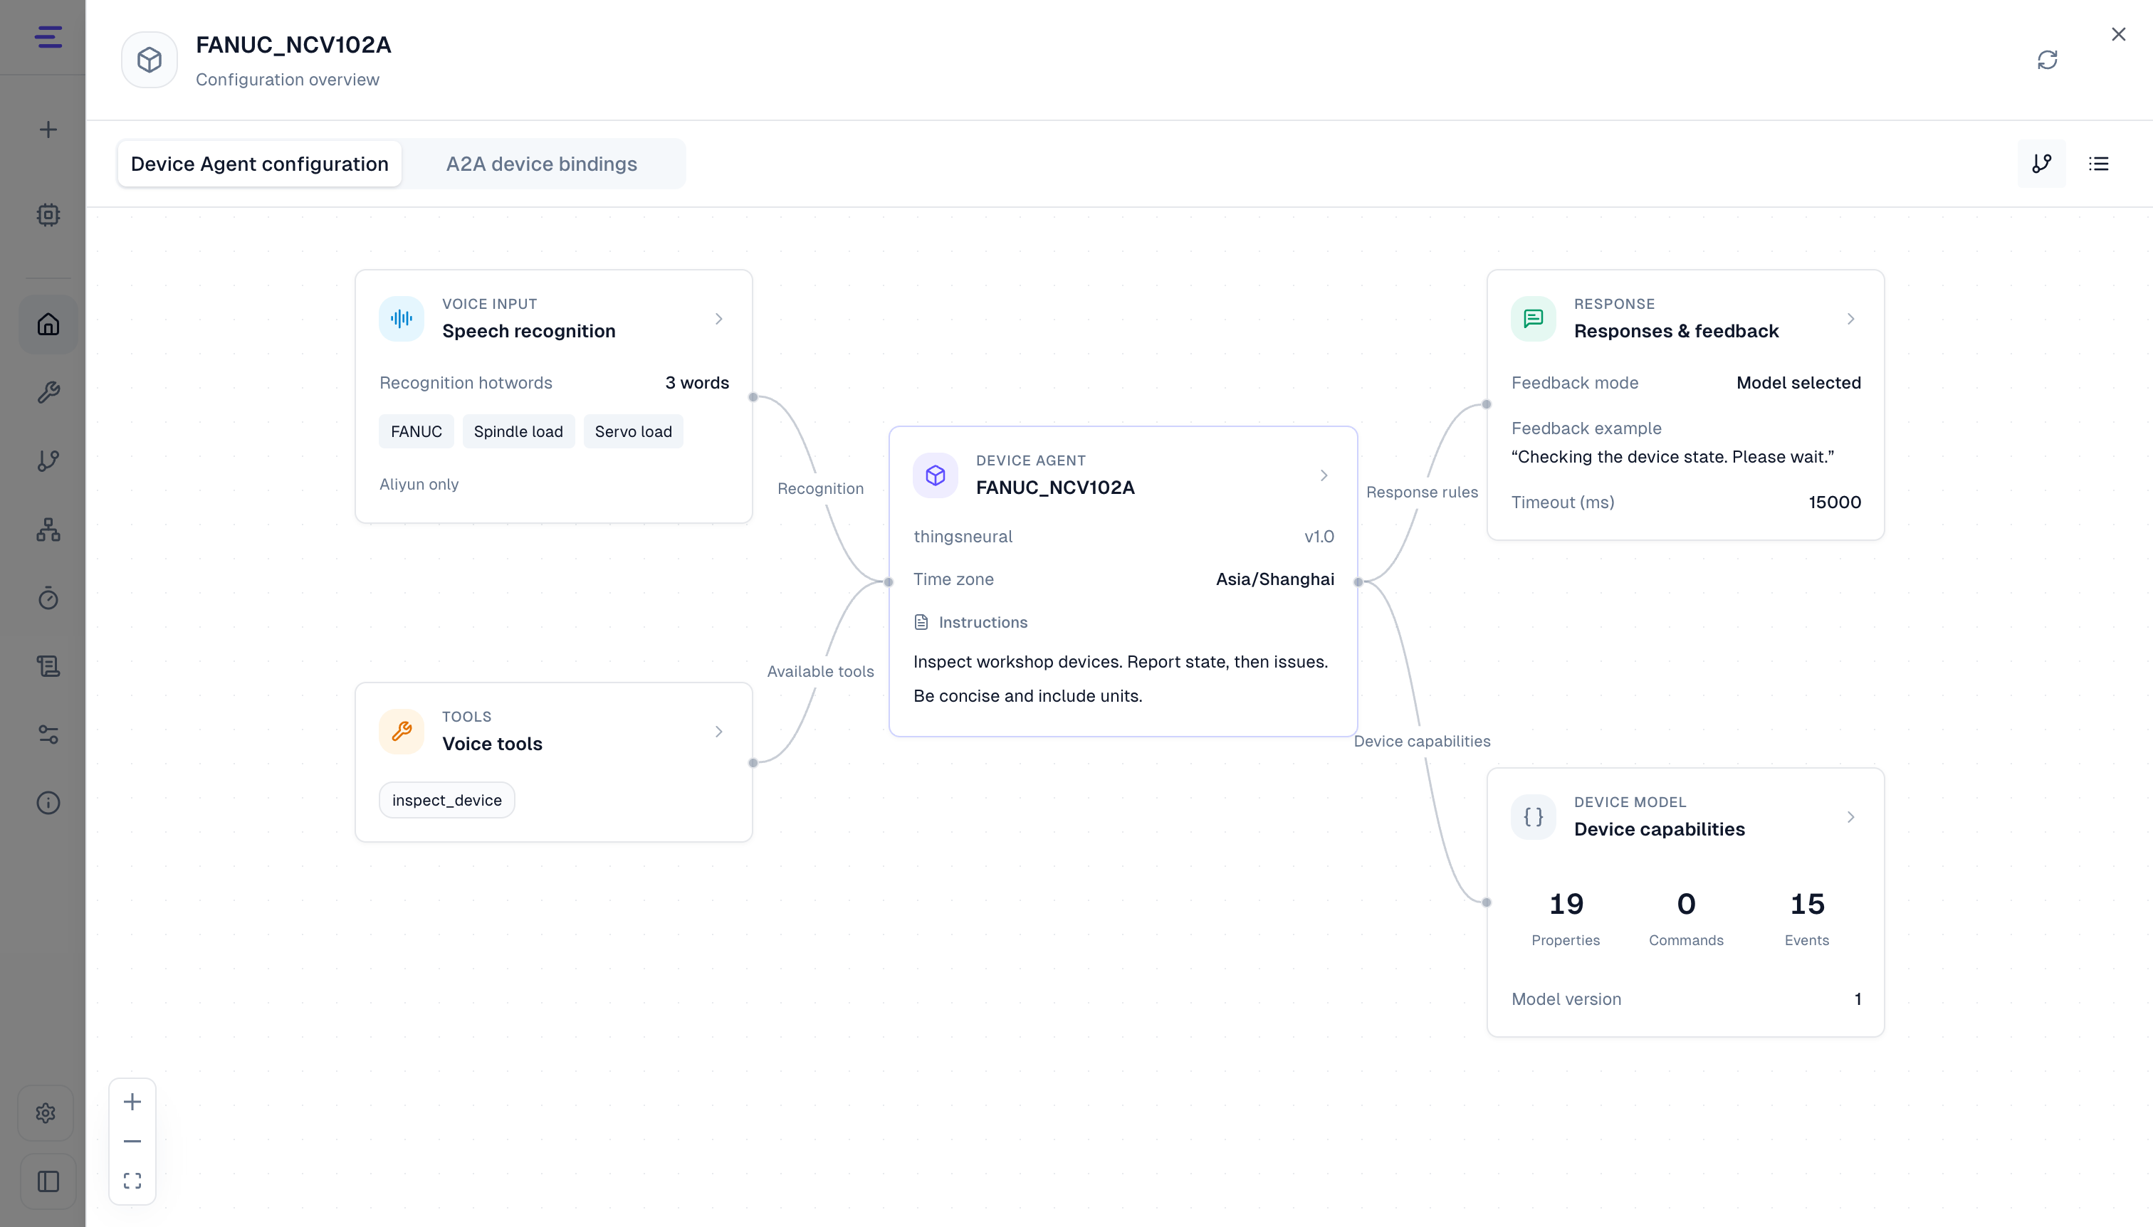This screenshot has height=1227, width=2153.
Task: Click the FANUC hotword chip
Action: click(417, 431)
